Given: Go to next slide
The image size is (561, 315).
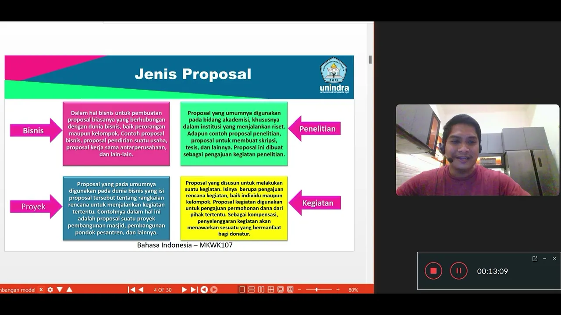Looking at the screenshot, I should [x=184, y=290].
